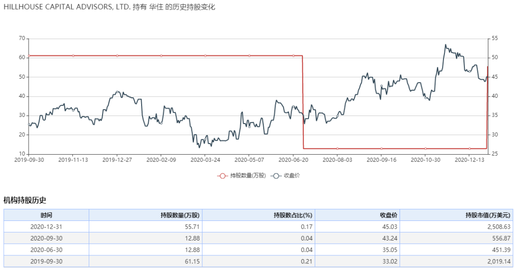Toggle the 持股数量(万股) legend series
The width and height of the screenshot is (515, 272).
click(241, 176)
